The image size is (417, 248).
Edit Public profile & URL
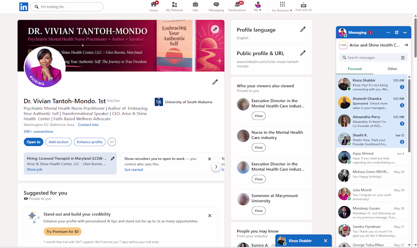click(x=303, y=53)
